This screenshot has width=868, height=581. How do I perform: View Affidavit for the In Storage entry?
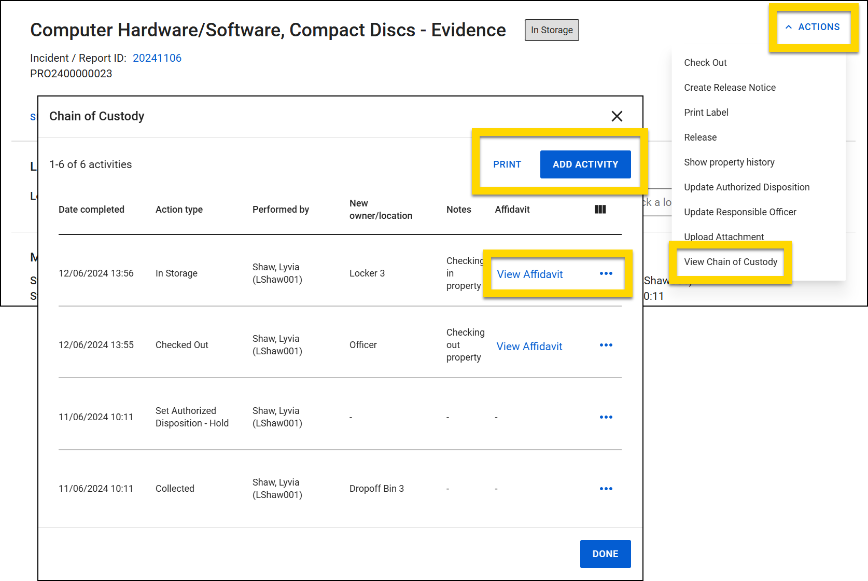coord(529,274)
